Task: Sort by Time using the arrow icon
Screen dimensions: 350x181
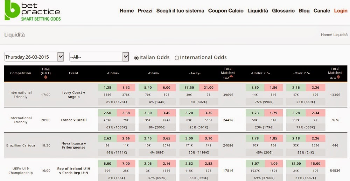Action: tap(46, 77)
